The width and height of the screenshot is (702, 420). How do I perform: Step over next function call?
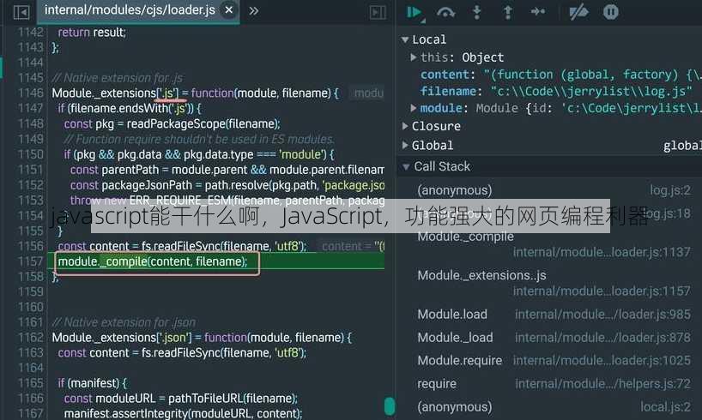[x=445, y=12]
